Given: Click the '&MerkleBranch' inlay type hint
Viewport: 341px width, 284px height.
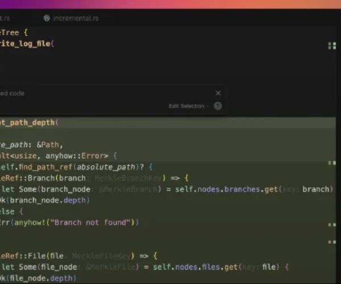Looking at the screenshot, I should (x=128, y=190).
